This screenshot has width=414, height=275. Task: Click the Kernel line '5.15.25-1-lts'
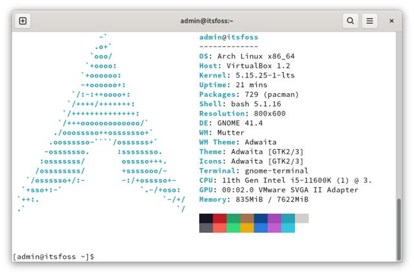coord(247,76)
